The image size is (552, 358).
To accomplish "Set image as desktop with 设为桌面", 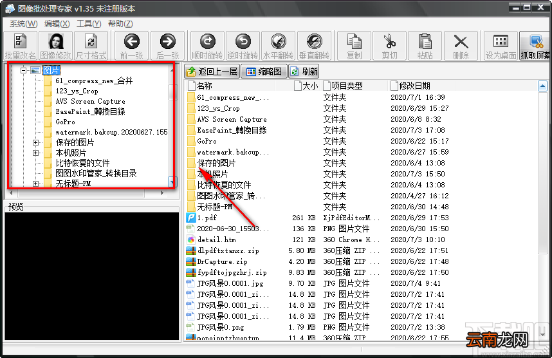I will [501, 46].
